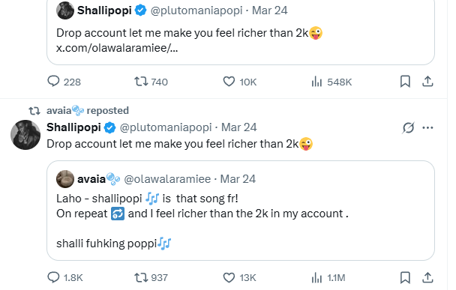456x290 pixels.
Task: Open avaia's avatar in quoted post
Action: [64, 179]
